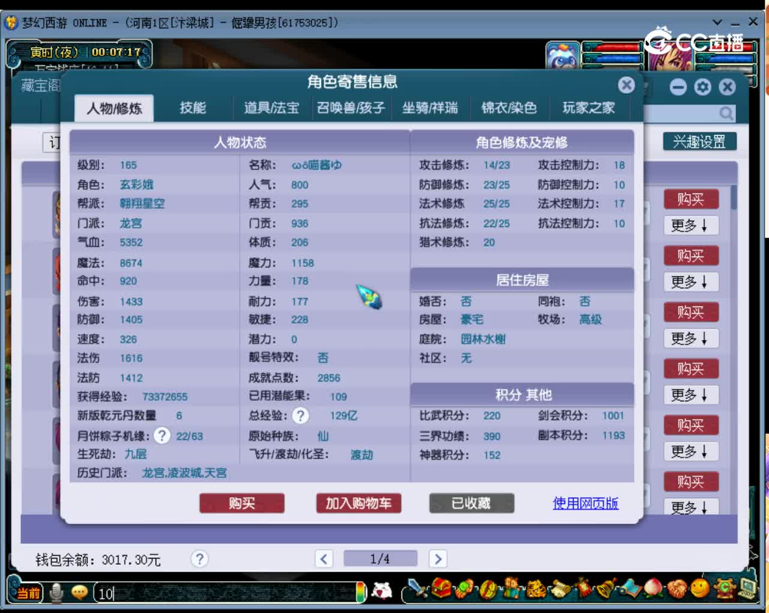This screenshot has width=769, height=613.
Task: Open the 使用网页版 link
Action: click(586, 503)
